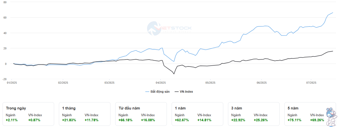Click the +25.26% VN-Index three-year value
The image size is (338, 127).
tap(261, 120)
